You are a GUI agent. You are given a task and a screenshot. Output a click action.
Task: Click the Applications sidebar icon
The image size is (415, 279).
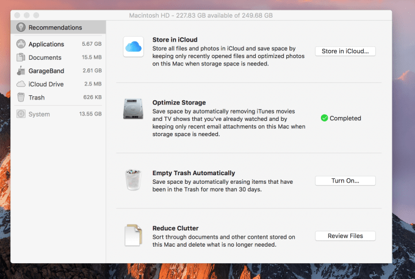pos(21,44)
